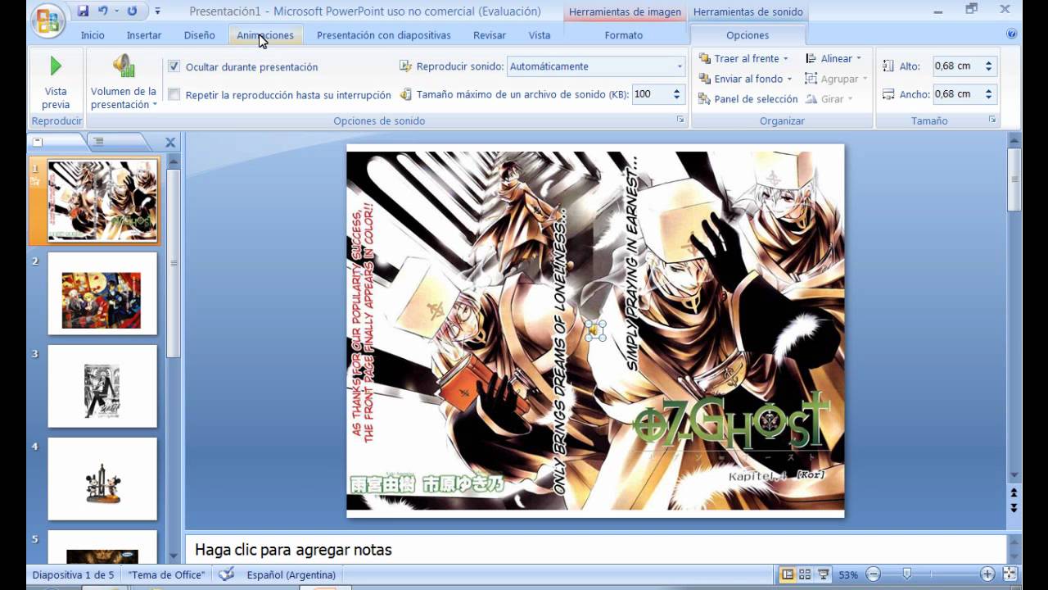Uncheck Ocultar durante presentación

174,66
